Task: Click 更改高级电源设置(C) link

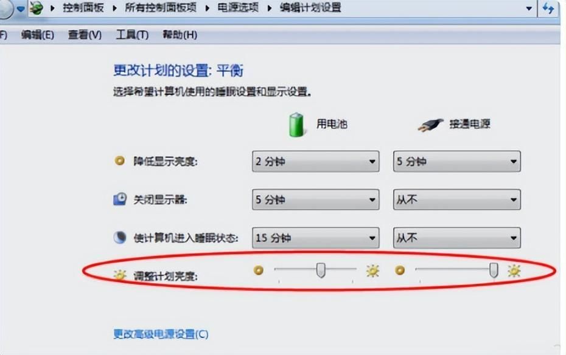Action: tap(161, 334)
